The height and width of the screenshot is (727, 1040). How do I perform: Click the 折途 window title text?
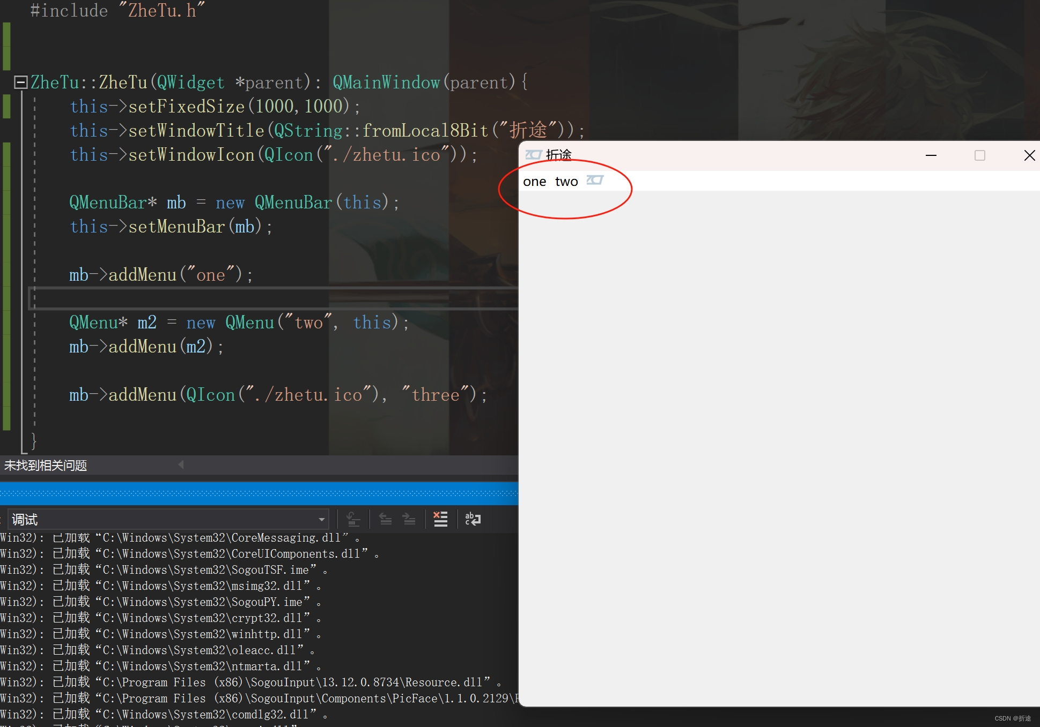[559, 155]
